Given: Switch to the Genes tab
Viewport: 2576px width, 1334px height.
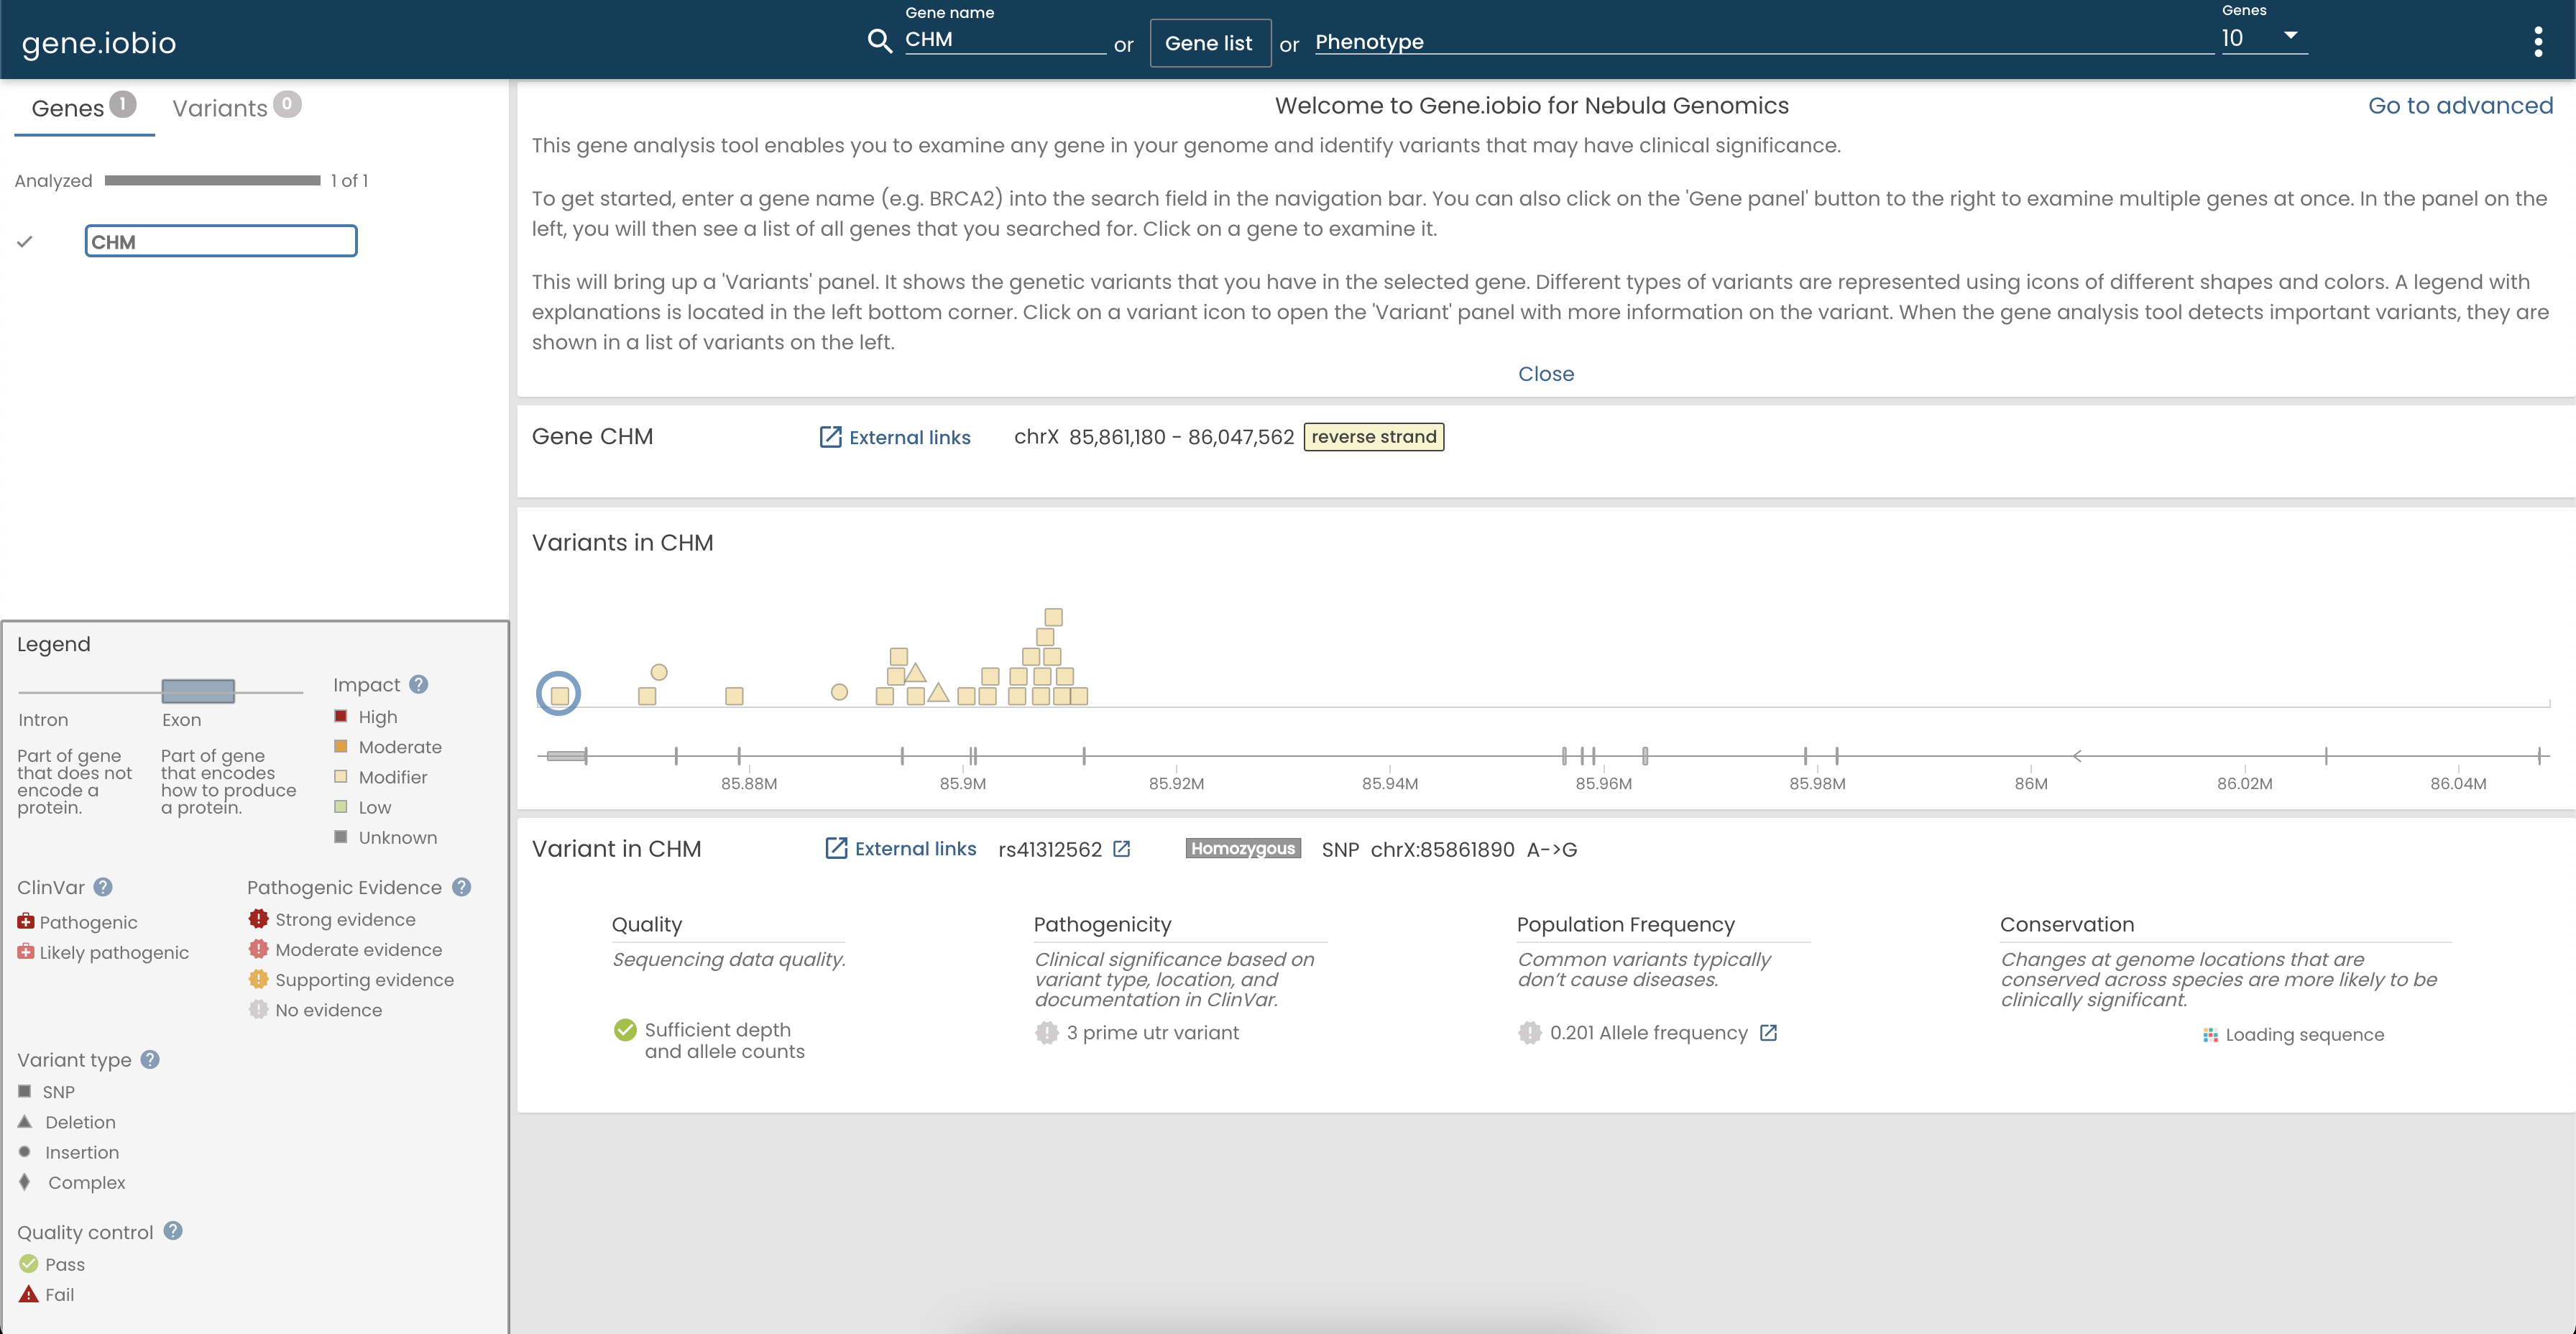Looking at the screenshot, I should (84, 107).
